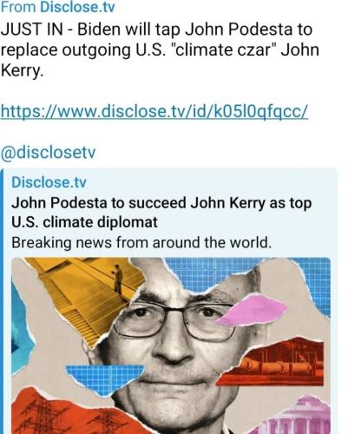Image resolution: width=348 pixels, height=434 pixels.
Task: Click the blue vertical bar of link preview
Action: pyautogui.click(x=2, y=301)
